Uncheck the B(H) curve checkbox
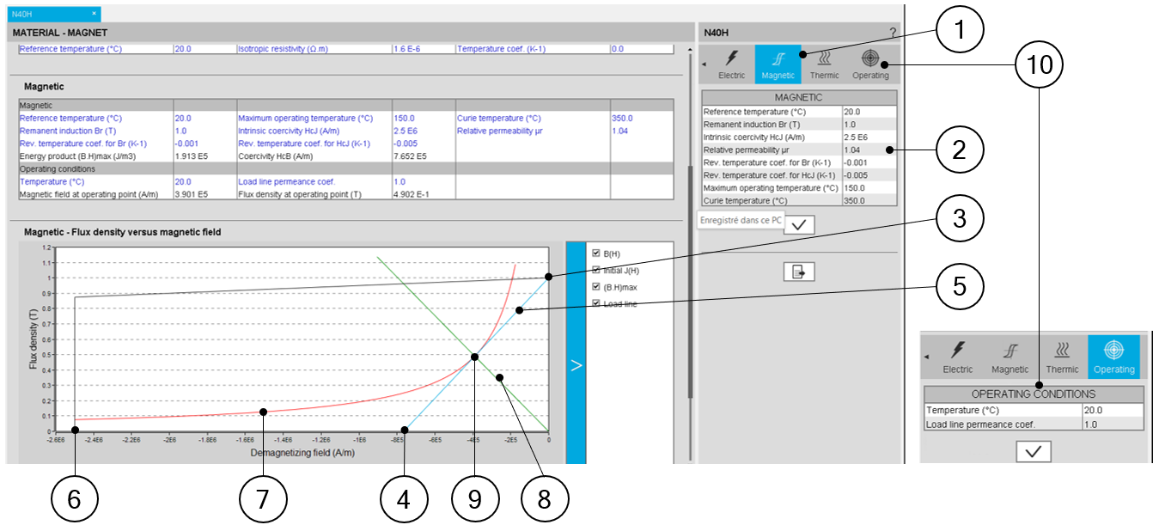Image resolution: width=1159 pixels, height=531 pixels. pyautogui.click(x=596, y=253)
